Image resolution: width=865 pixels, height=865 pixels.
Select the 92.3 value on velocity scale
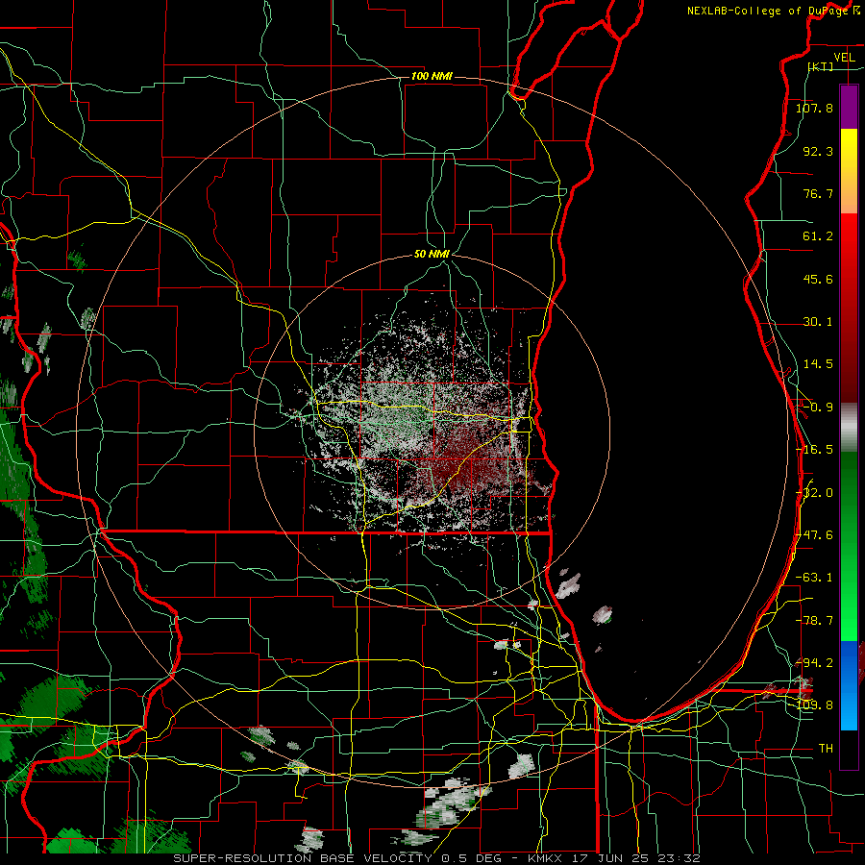click(818, 151)
